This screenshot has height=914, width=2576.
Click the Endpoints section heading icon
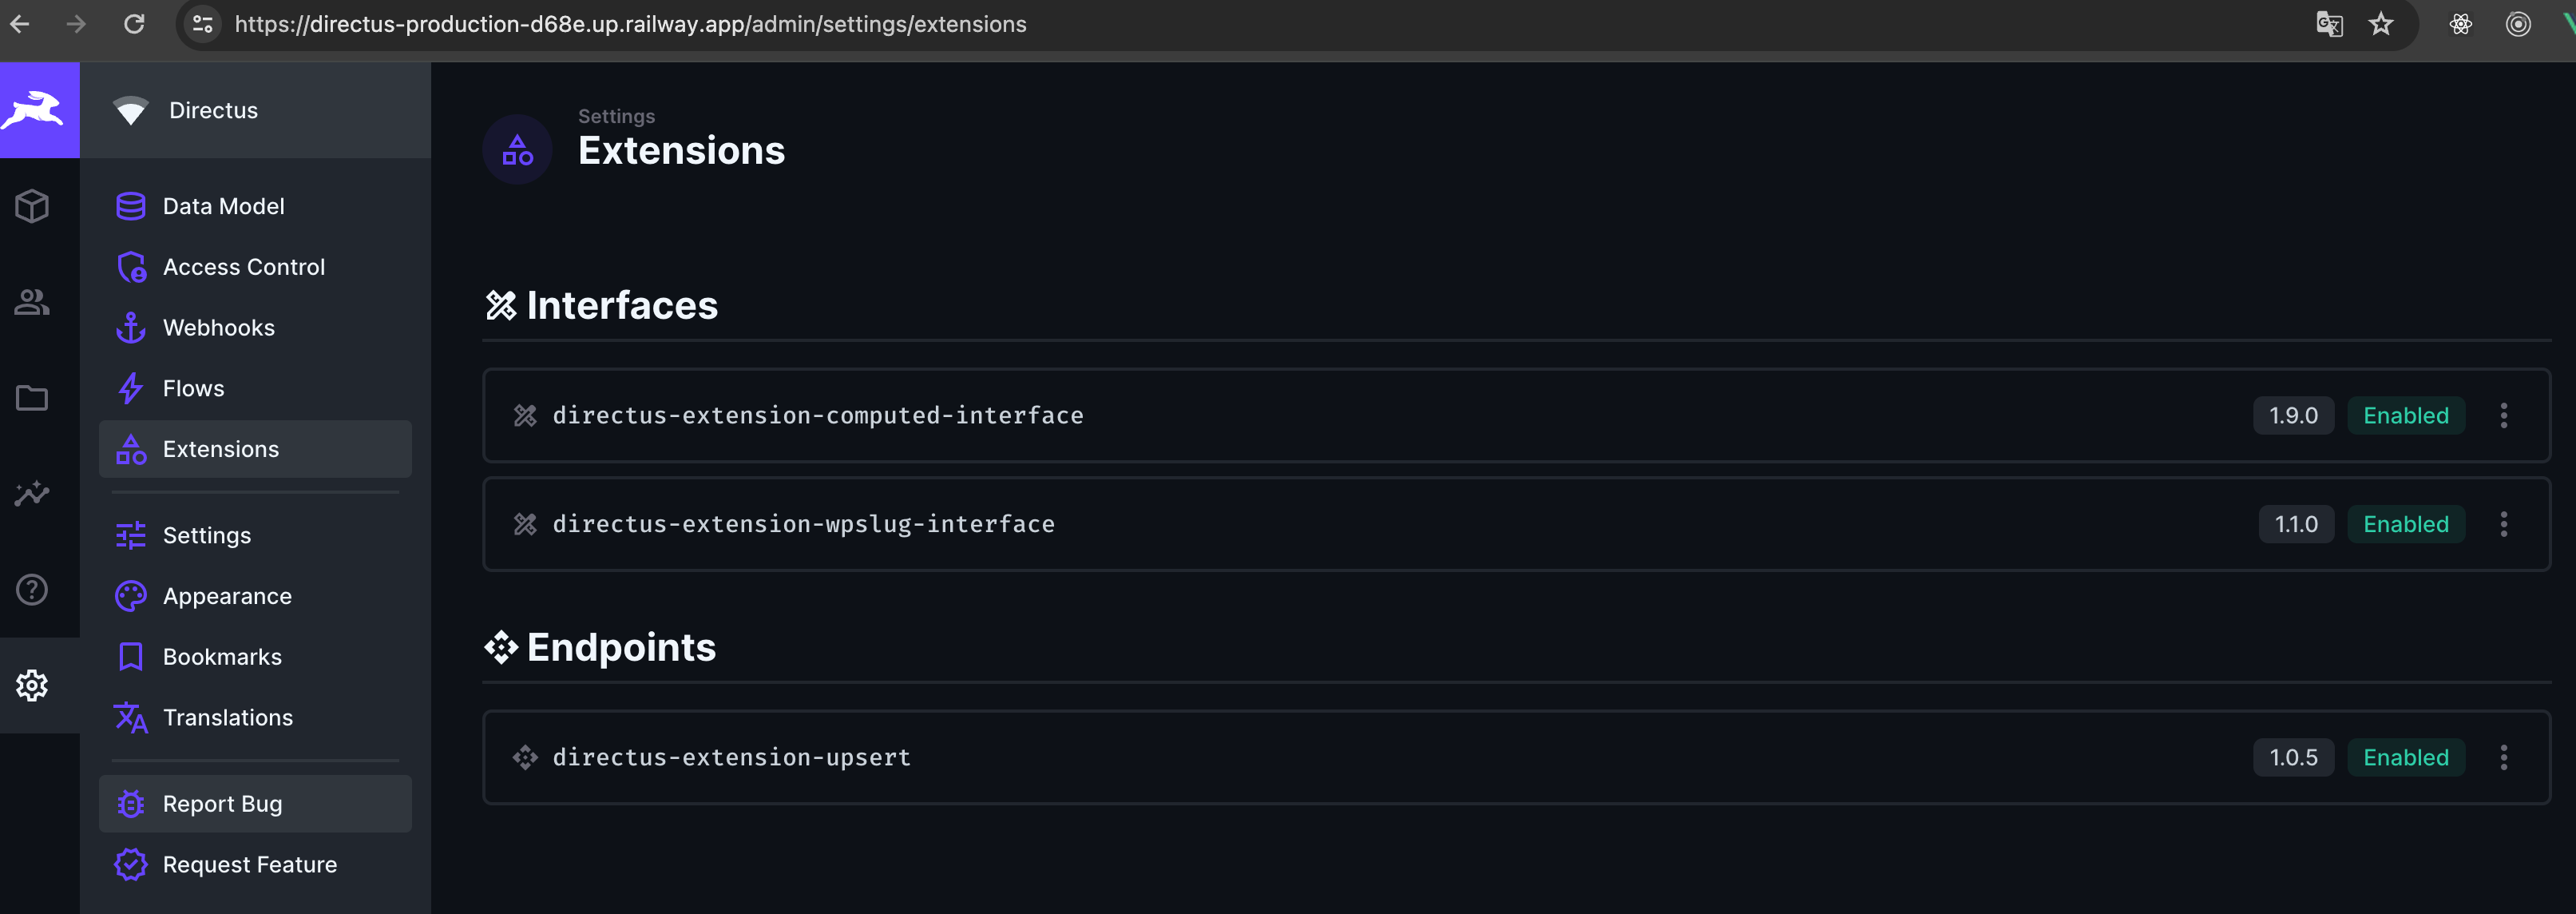[x=501, y=648]
